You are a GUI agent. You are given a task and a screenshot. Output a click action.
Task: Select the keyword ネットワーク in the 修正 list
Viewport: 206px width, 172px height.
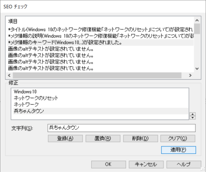(101, 105)
